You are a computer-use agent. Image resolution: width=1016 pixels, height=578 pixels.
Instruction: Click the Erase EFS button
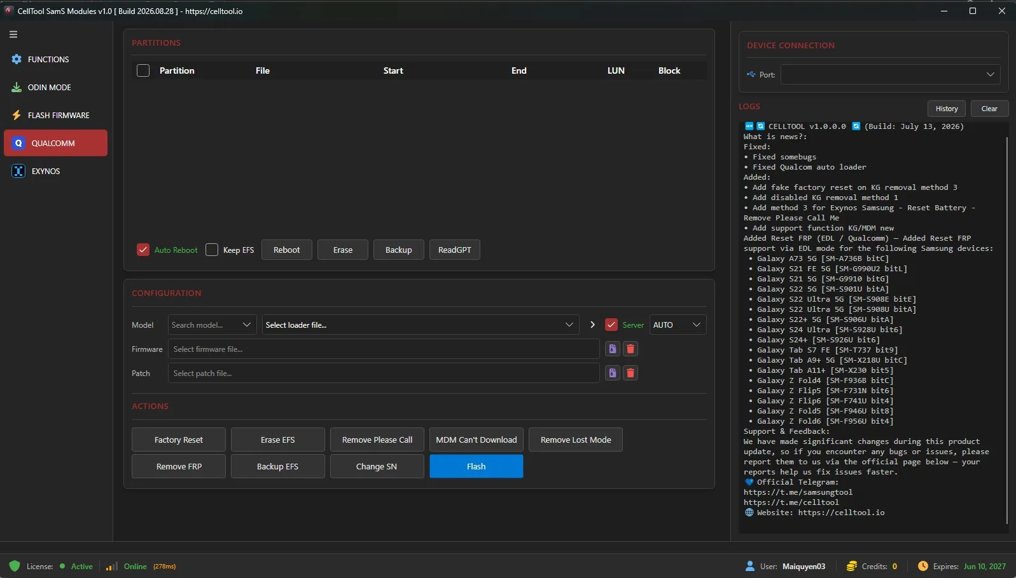pos(278,440)
